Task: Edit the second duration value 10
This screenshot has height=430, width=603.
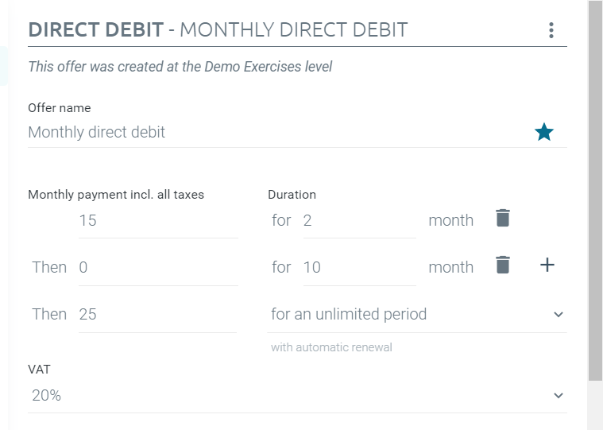Action: click(360, 267)
